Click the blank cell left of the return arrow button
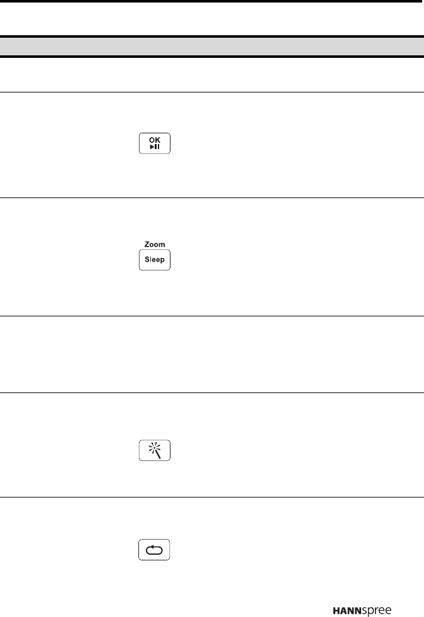Viewport: 424px width, 617px height. 63,550
